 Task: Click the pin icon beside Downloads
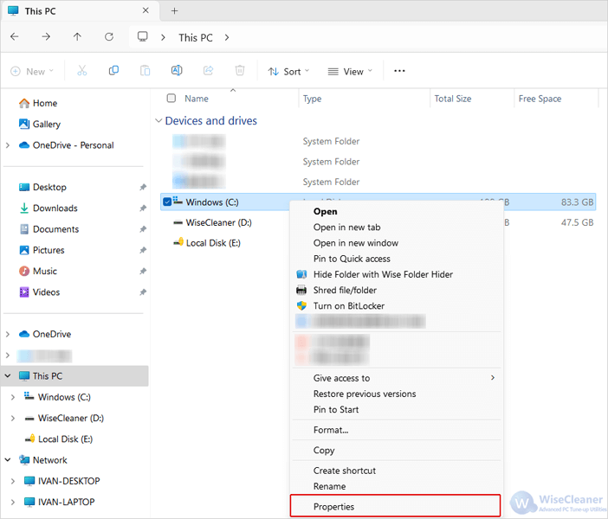coord(143,208)
